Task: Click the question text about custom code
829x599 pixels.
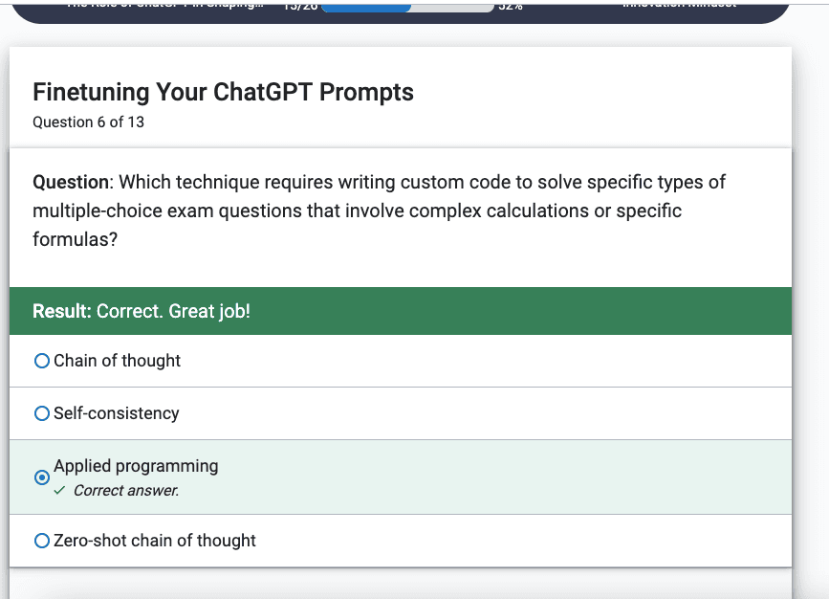Action: coord(379,211)
